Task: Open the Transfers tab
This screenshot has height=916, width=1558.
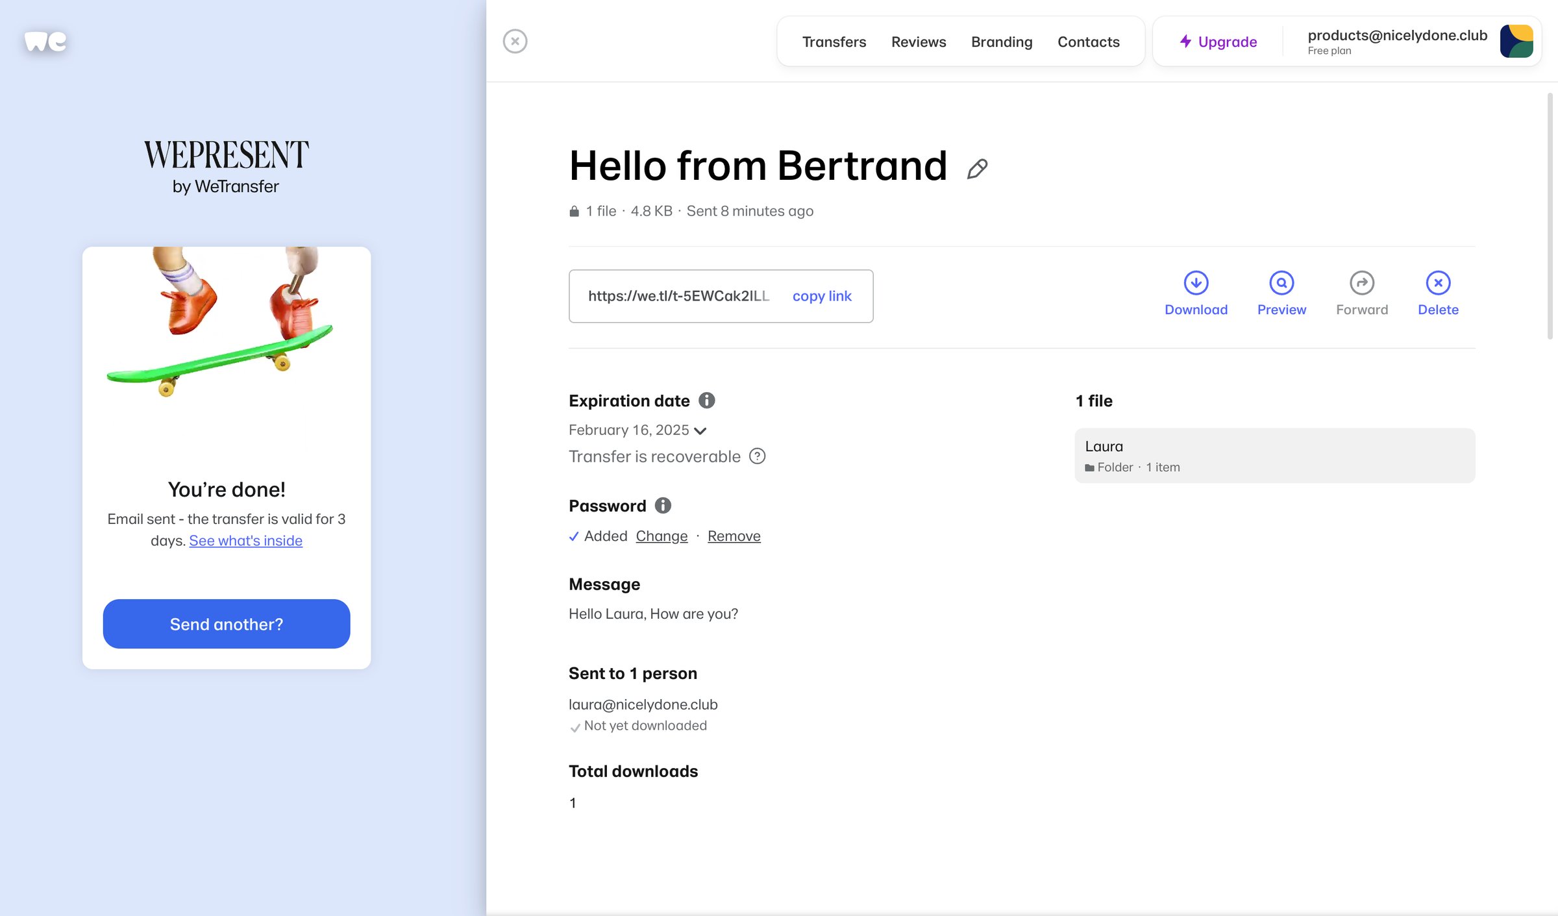Action: pyautogui.click(x=834, y=42)
